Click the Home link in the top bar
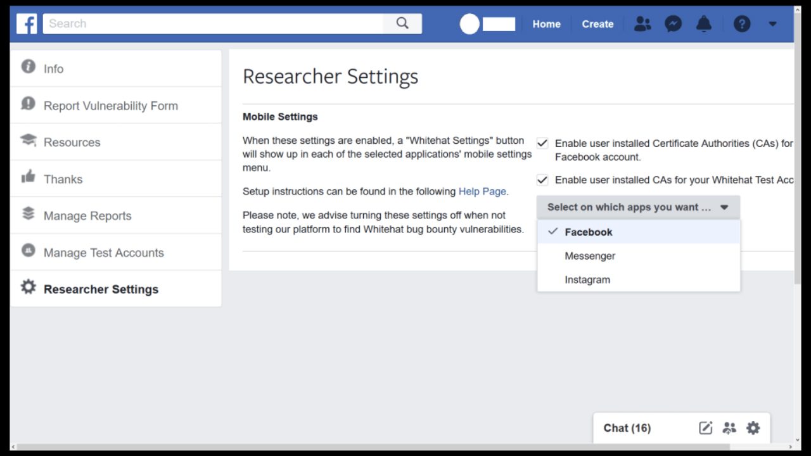This screenshot has height=456, width=811. click(546, 24)
